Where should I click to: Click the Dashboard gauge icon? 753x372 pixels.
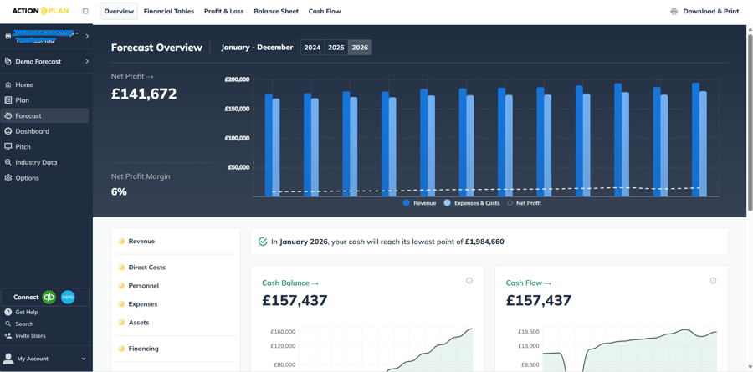pos(8,131)
